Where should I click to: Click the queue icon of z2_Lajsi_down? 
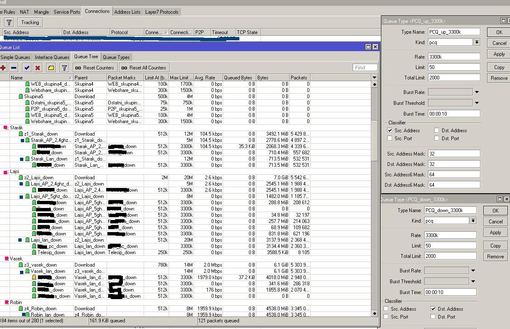click(21, 178)
